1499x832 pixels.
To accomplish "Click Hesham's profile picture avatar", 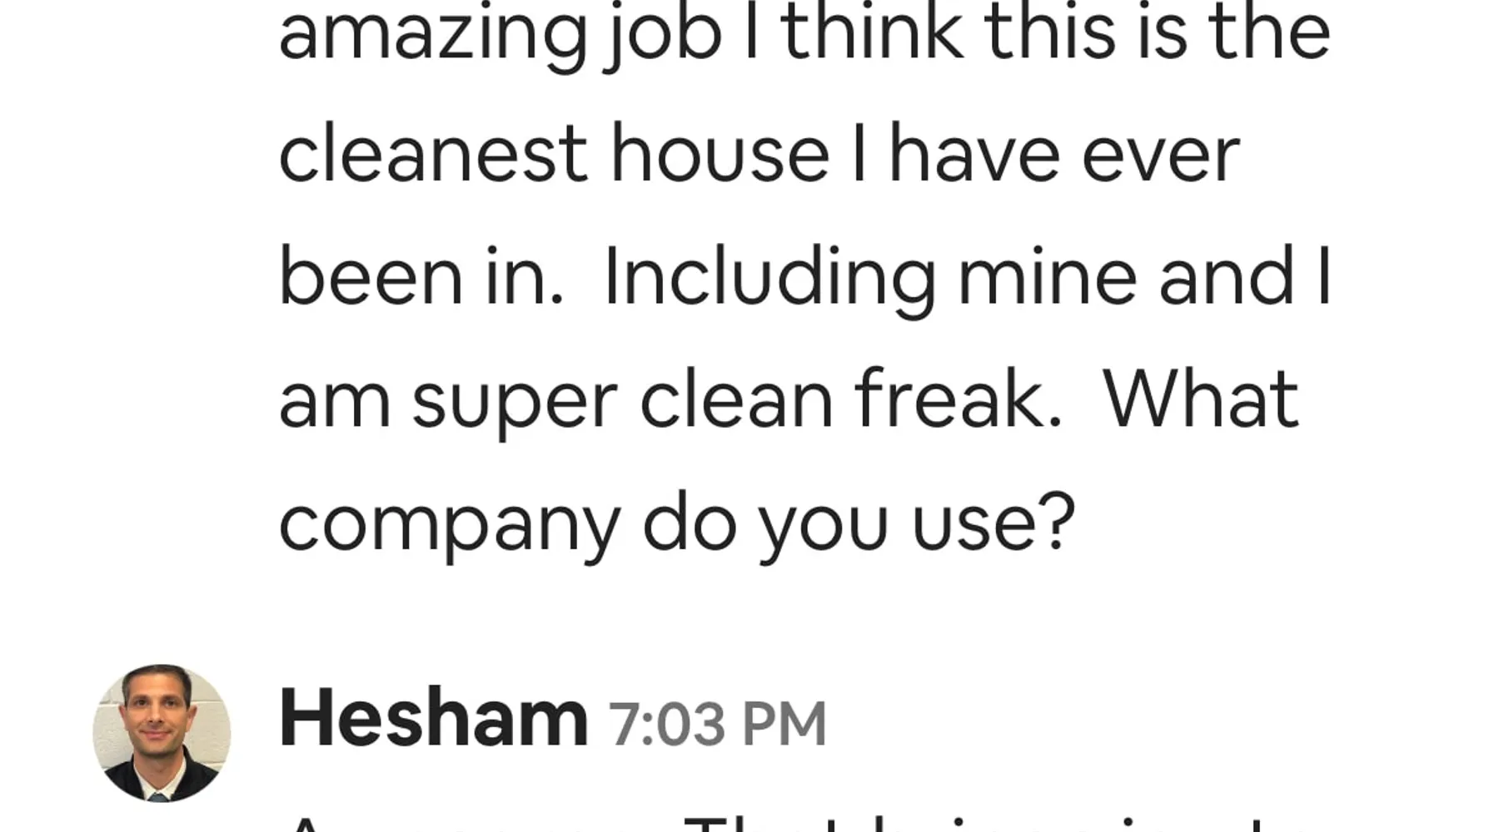I will [x=162, y=732].
